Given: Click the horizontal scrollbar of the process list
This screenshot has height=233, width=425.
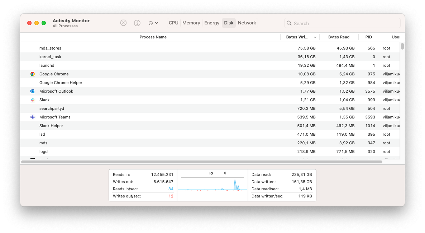Looking at the screenshot, I should tap(202, 162).
